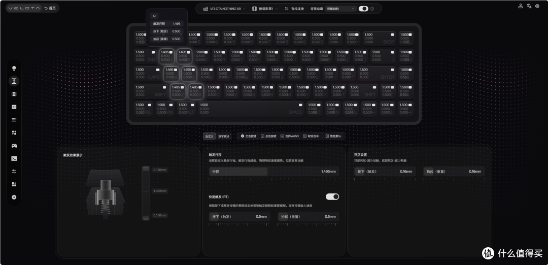This screenshot has width=548, height=265.
Task: Select the CAPS key on the keyboard
Action: click(x=148, y=74)
